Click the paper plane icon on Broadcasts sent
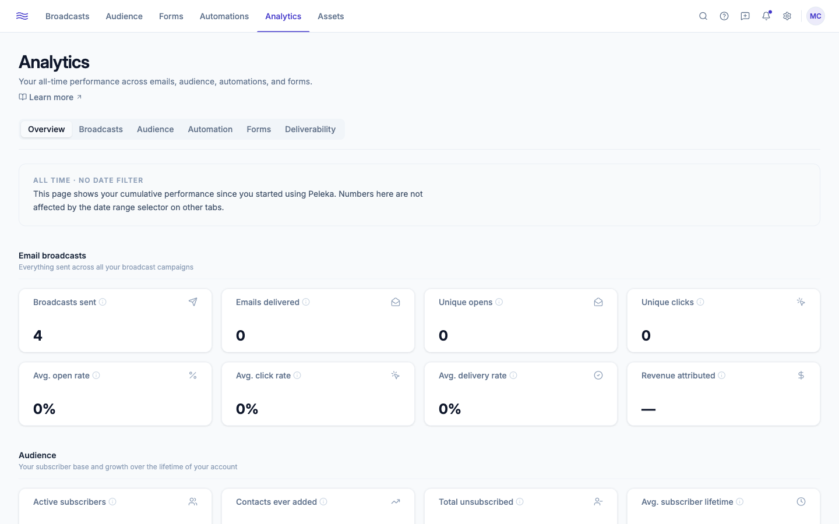Viewport: 839px width, 524px height. [x=193, y=302]
